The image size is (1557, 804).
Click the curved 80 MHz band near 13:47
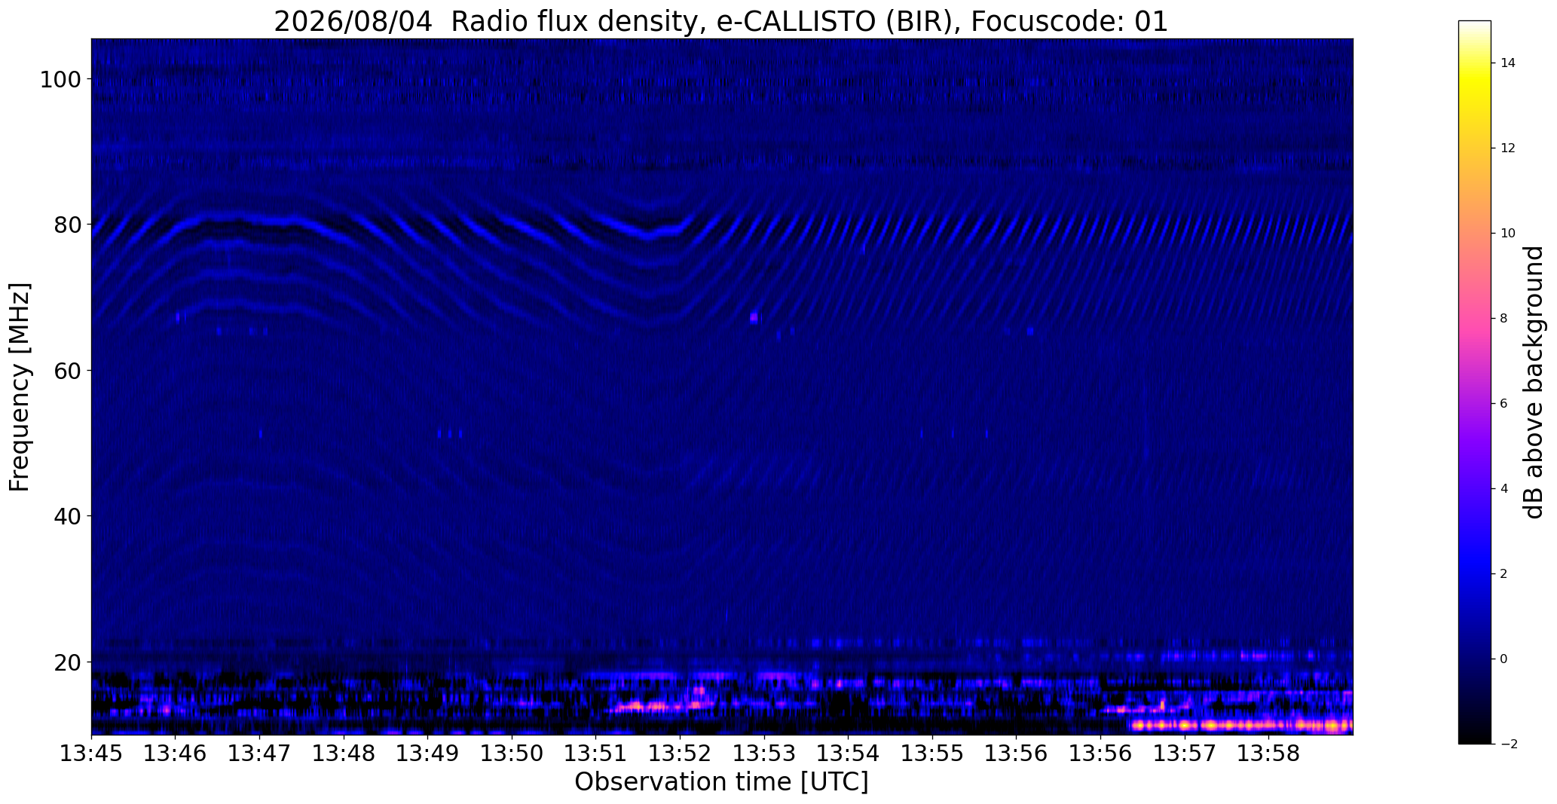point(260,221)
